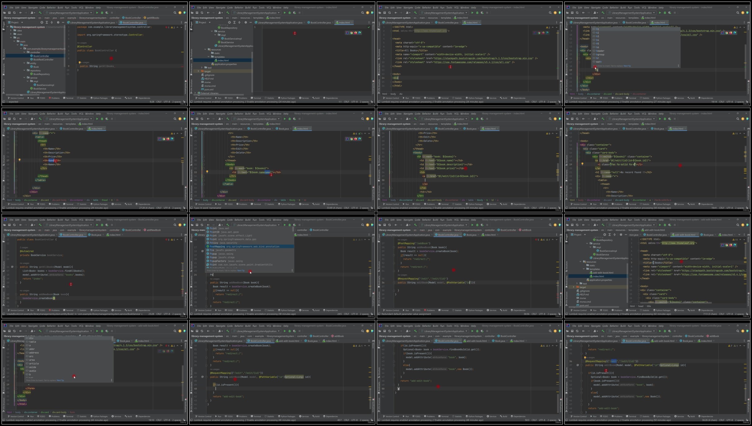This screenshot has width=752, height=426.
Task: Click Firefox icon in empty index.html editor
Action: click(x=355, y=33)
